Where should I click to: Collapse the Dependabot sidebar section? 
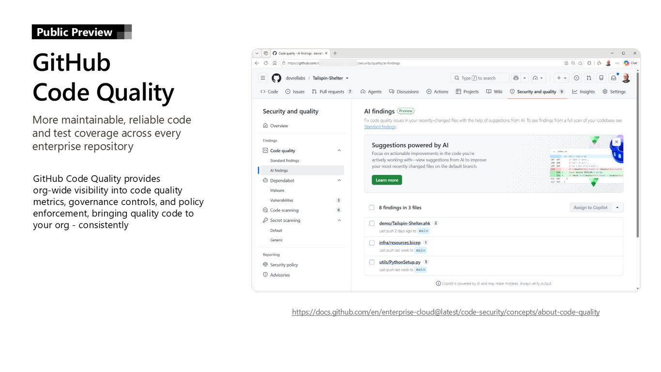click(339, 180)
